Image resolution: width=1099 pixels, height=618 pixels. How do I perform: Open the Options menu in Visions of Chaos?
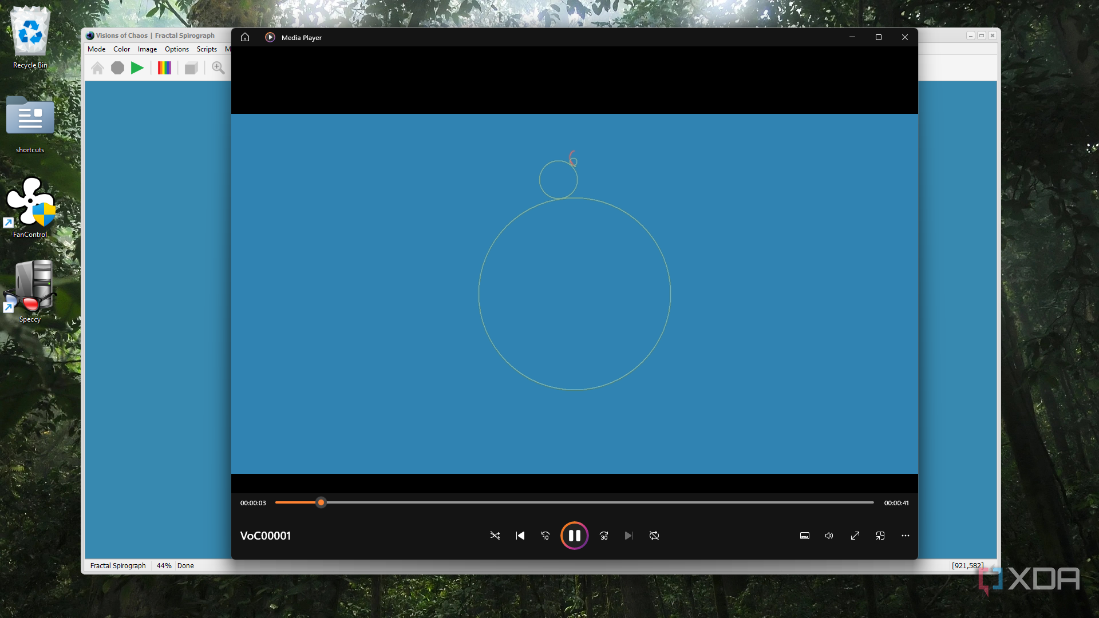(177, 49)
